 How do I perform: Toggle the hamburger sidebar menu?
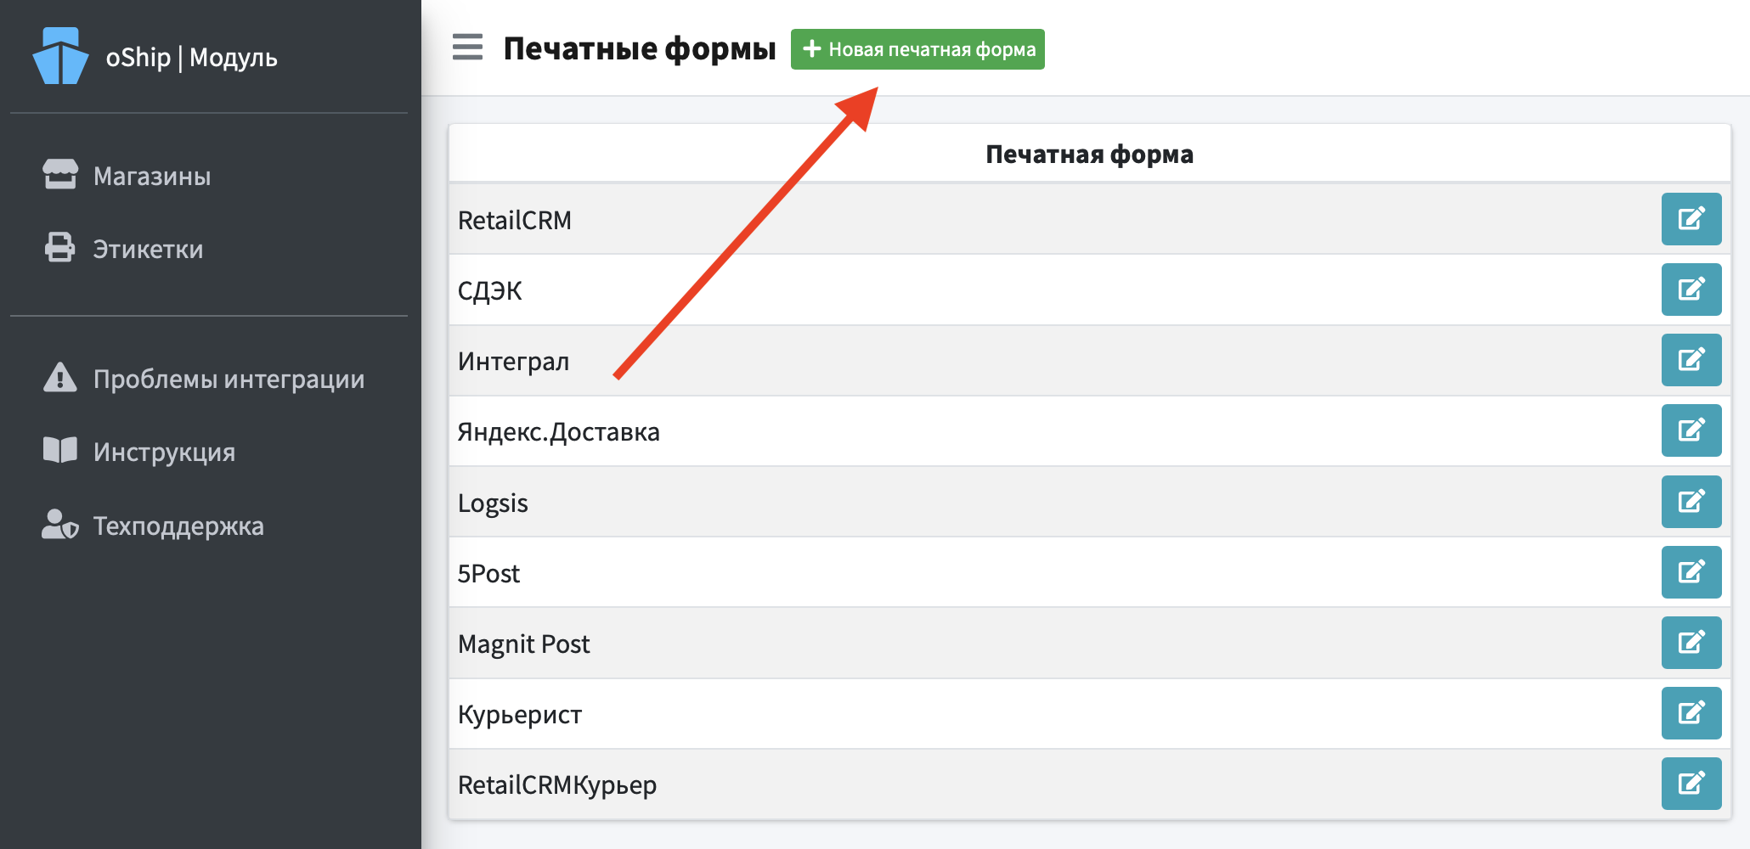(x=467, y=47)
